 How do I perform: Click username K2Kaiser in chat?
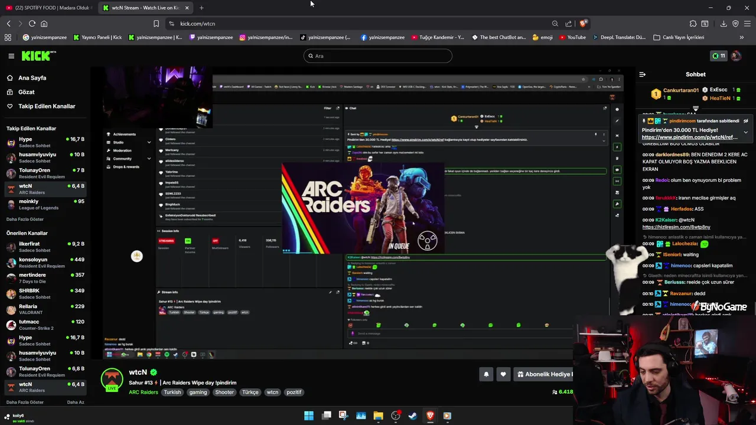(666, 220)
